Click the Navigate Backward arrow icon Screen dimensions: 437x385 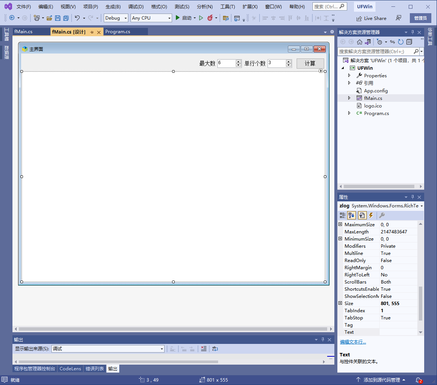(12, 18)
